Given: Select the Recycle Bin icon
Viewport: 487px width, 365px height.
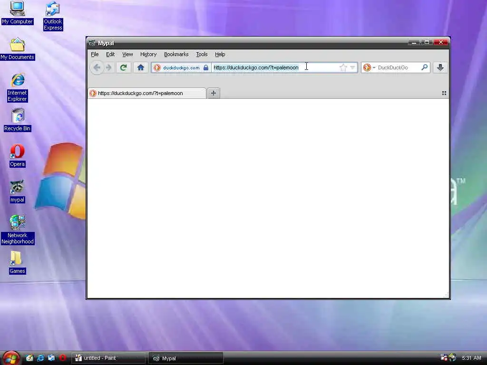Looking at the screenshot, I should (18, 120).
